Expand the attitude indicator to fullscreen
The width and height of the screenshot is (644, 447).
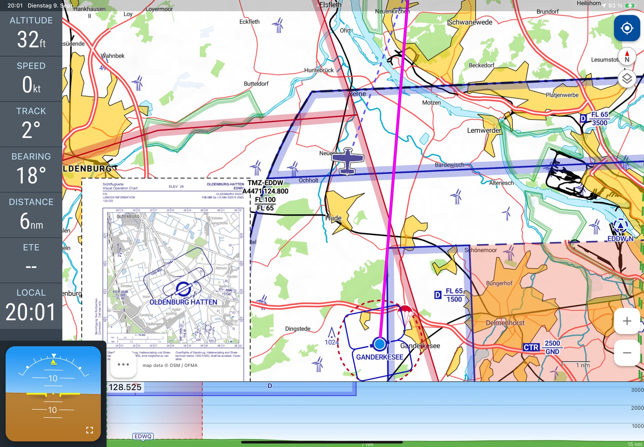tap(89, 430)
